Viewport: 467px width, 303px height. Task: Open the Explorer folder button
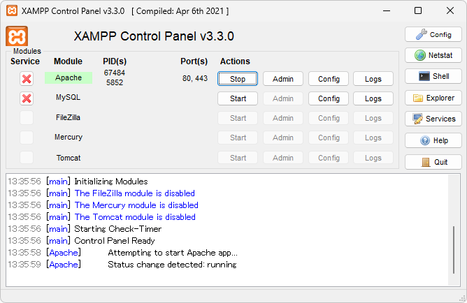[x=433, y=98]
